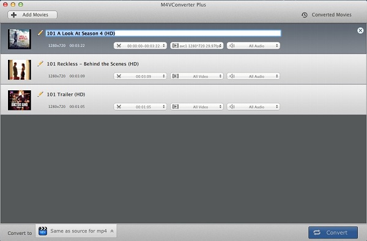Click scissors icon in the 'Reckless' row
This screenshot has width=367, height=241.
(119, 76)
